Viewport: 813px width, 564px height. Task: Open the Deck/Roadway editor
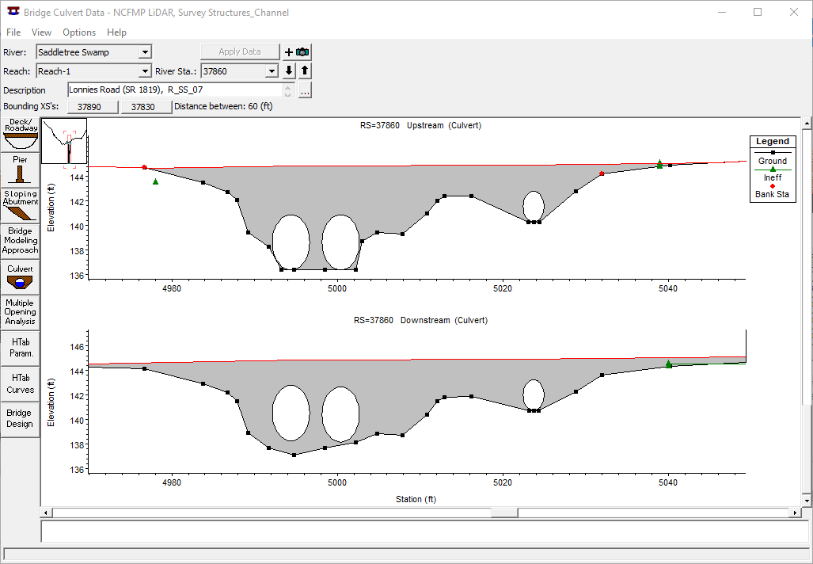21,135
